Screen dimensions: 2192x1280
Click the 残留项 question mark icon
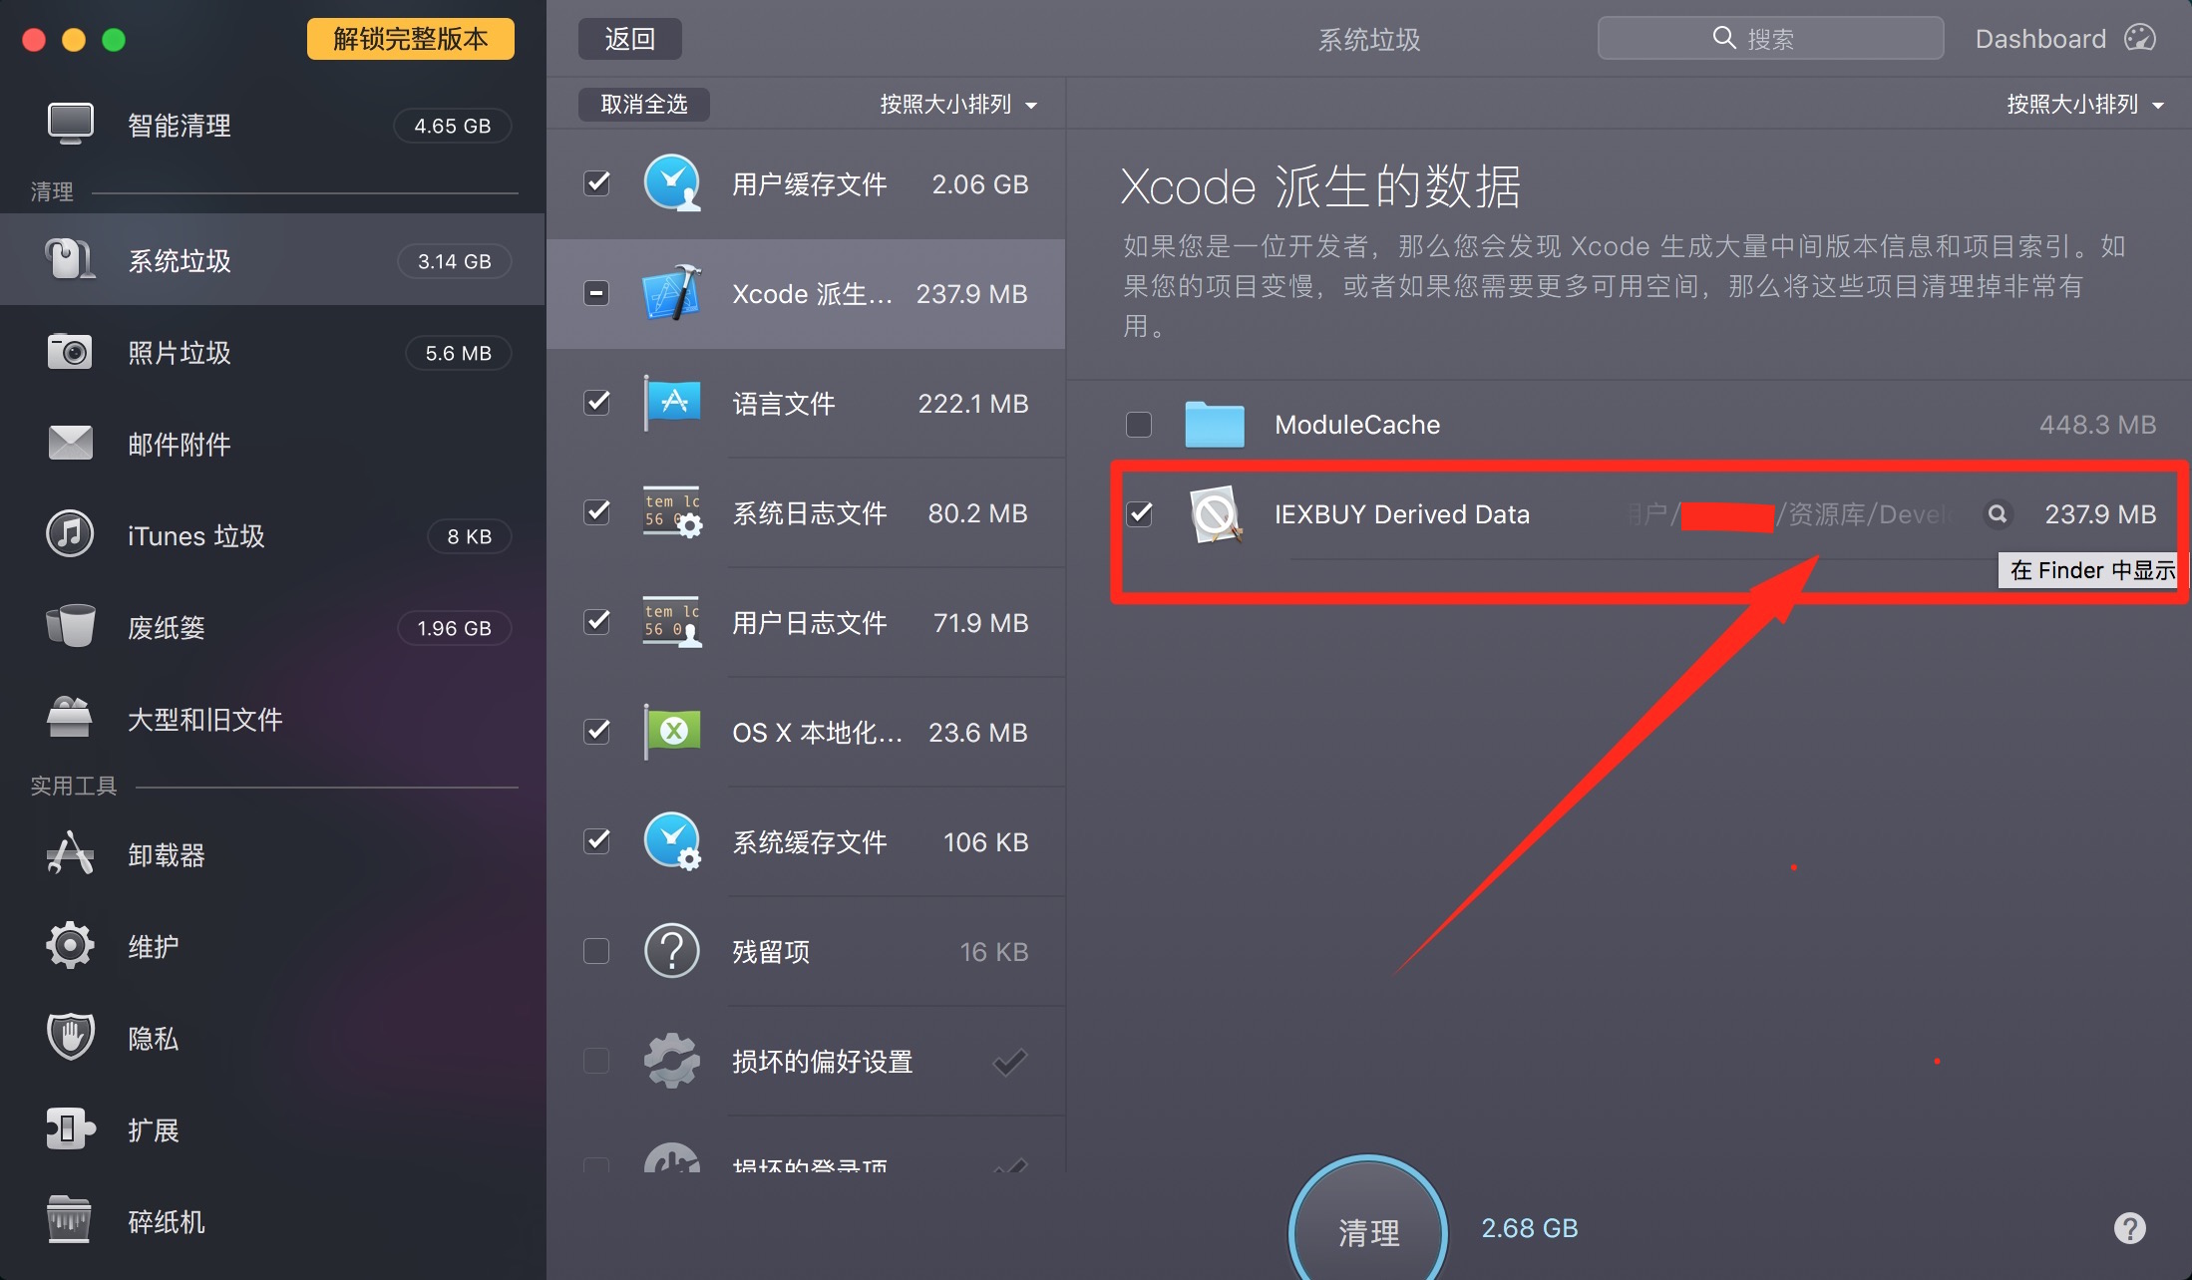coord(672,951)
